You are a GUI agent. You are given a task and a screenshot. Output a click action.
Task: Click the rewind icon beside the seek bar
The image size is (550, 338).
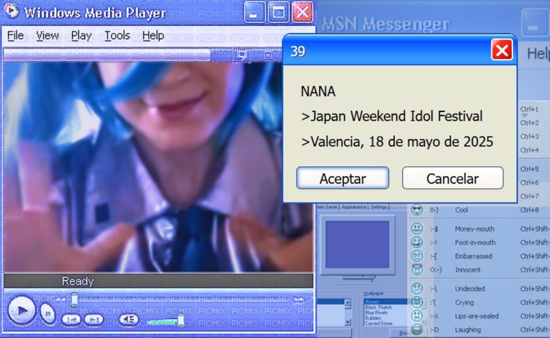click(60, 299)
